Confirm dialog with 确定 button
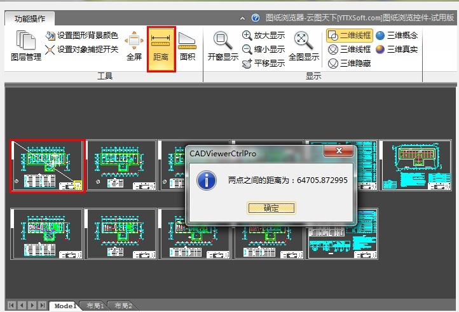The image size is (459, 312). coord(271,208)
